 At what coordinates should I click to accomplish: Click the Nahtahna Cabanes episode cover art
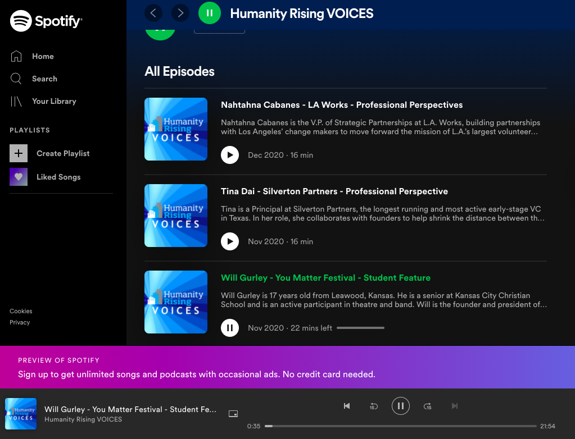176,129
